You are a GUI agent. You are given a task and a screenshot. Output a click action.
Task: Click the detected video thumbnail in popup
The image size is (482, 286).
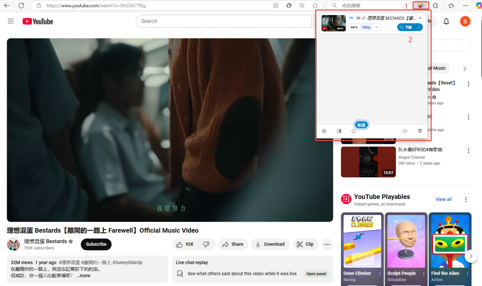point(334,24)
